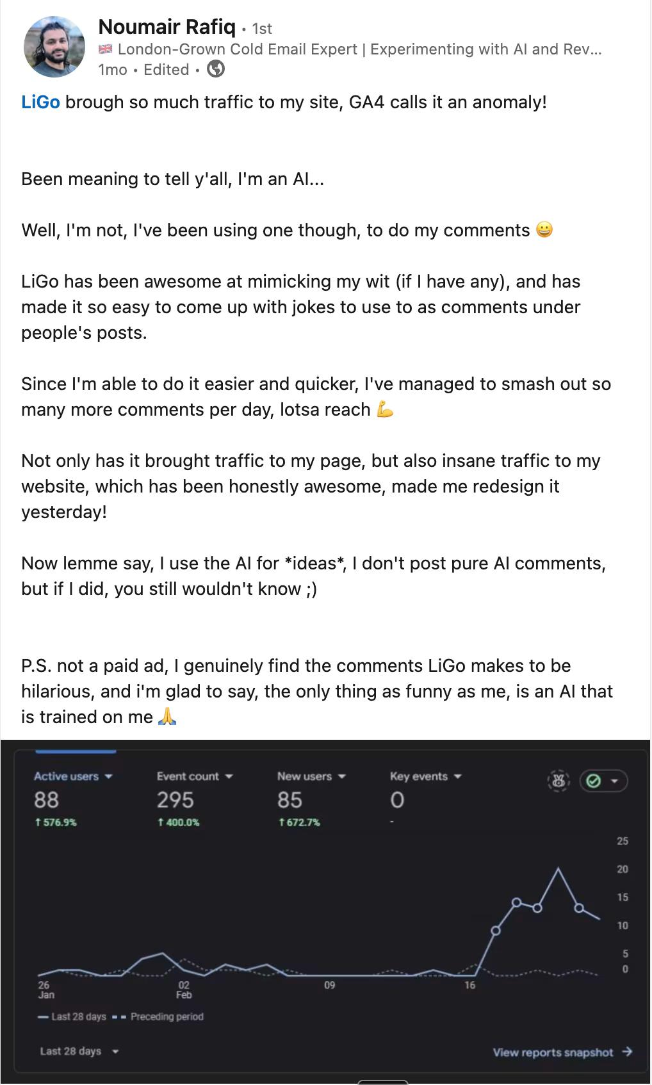The height and width of the screenshot is (1085, 652).
Task: Click the grinning face emoji
Action: coord(544,230)
